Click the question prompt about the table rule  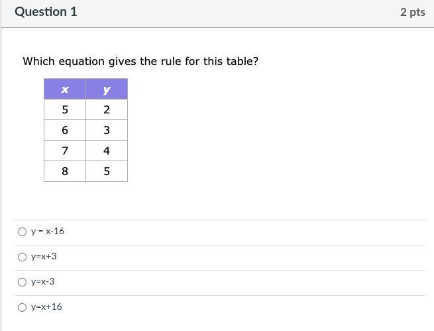(140, 61)
